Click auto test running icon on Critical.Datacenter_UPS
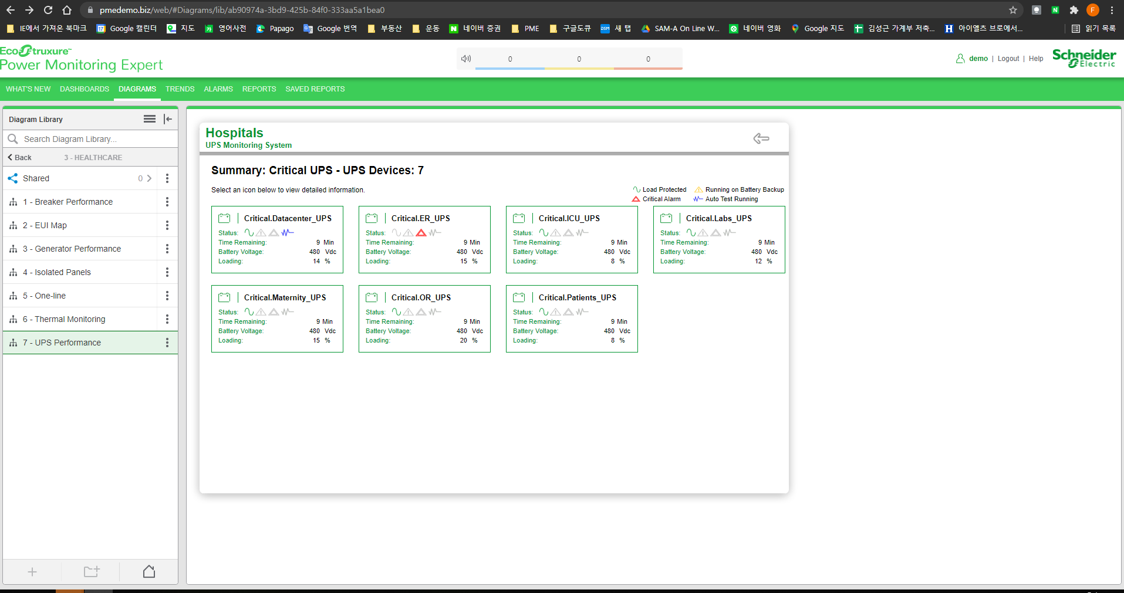Viewport: 1124px width, 593px height. tap(288, 233)
